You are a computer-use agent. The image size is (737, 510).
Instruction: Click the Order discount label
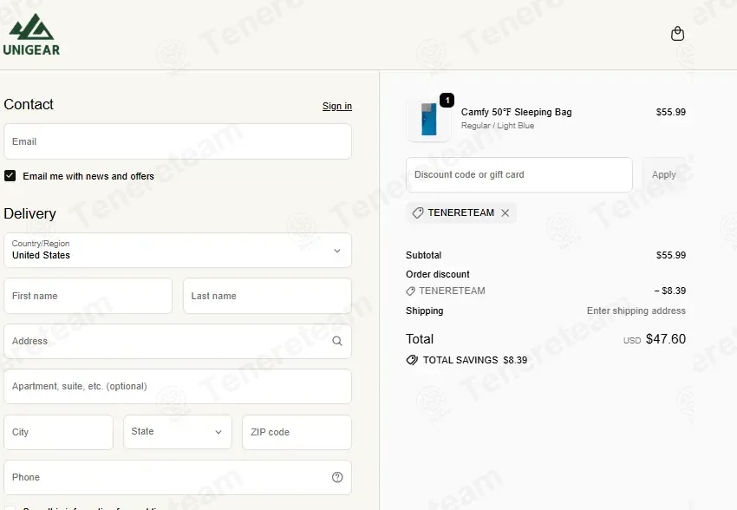pos(438,274)
